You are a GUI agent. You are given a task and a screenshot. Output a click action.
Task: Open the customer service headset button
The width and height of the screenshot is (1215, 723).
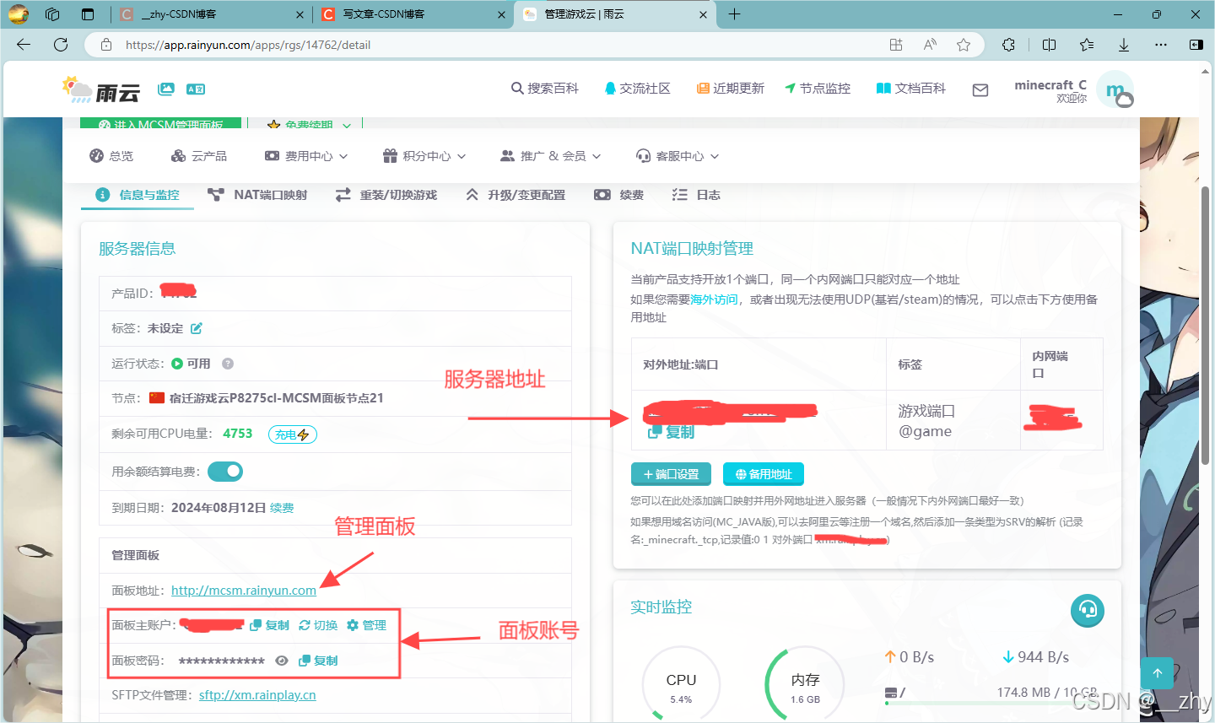1088,610
